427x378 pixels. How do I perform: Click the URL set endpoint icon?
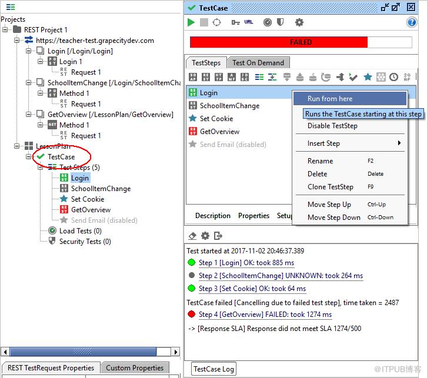[x=248, y=22]
